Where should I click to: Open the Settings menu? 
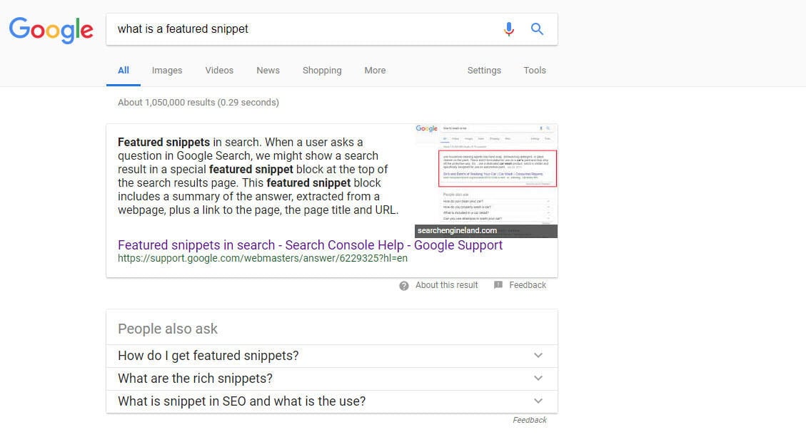point(484,71)
